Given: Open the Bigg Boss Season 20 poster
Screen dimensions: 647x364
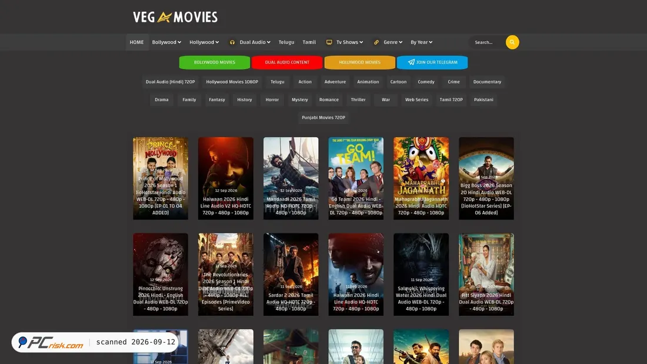Looking at the screenshot, I should pyautogui.click(x=486, y=178).
